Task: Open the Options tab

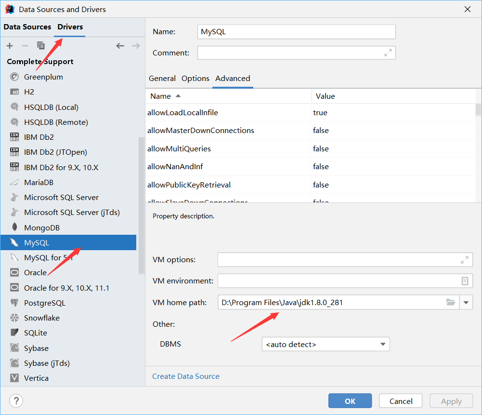Action: 195,79
